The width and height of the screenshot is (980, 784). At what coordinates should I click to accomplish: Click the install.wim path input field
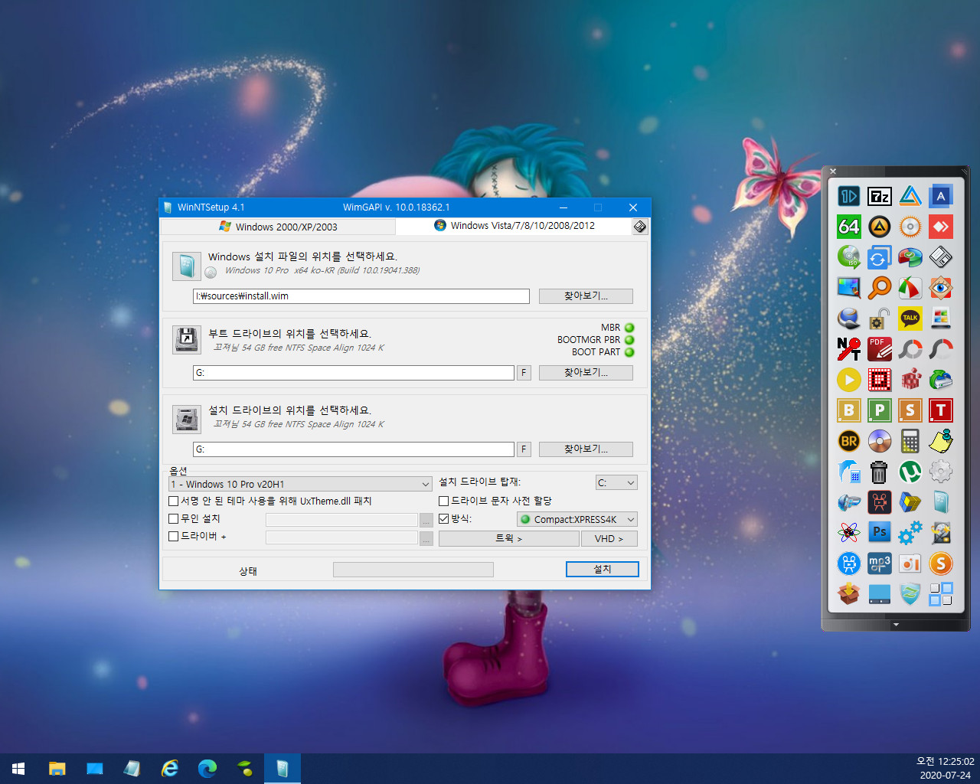(361, 296)
